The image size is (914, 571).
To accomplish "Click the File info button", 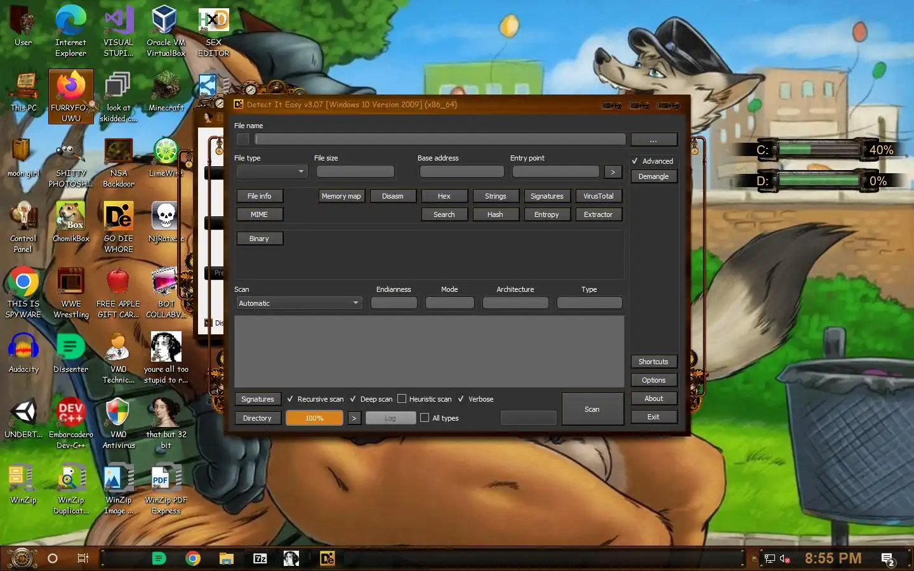I will click(x=260, y=196).
